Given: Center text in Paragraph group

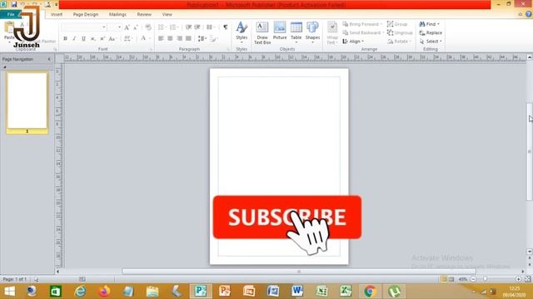Looking at the screenshot, I should click(170, 39).
